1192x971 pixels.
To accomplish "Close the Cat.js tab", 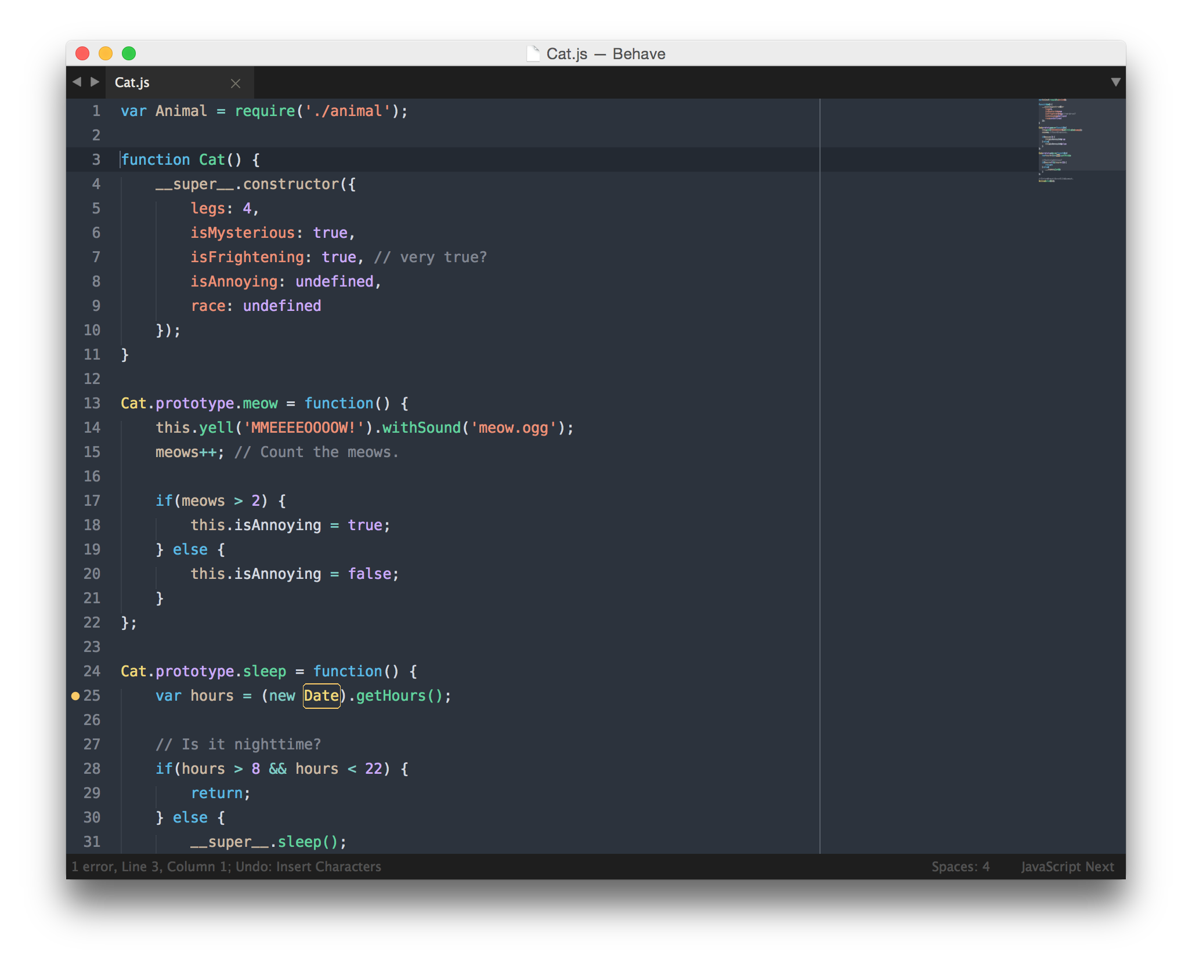I will point(236,84).
